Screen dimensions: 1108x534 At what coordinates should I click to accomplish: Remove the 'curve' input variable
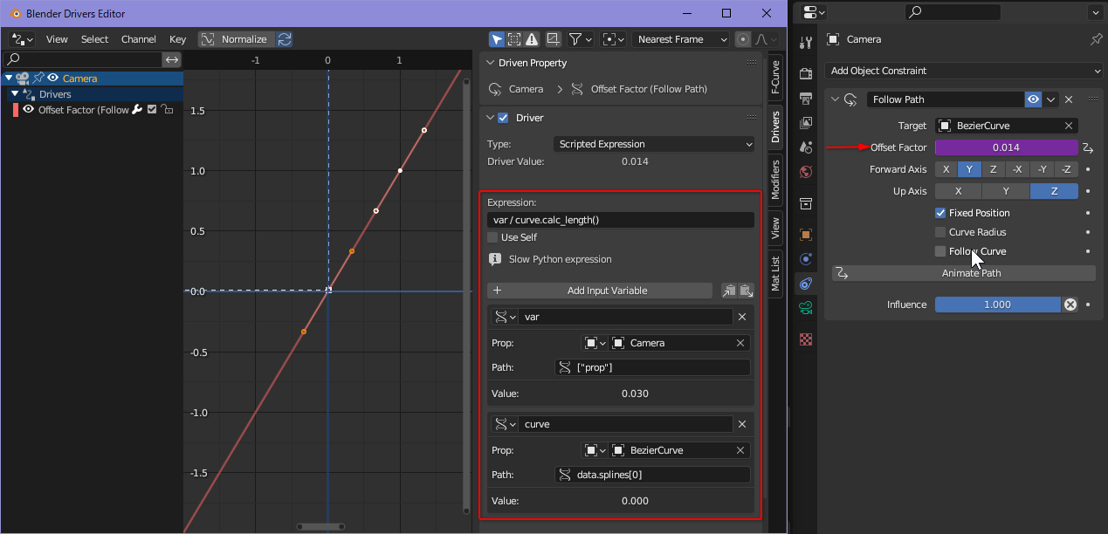[742, 424]
